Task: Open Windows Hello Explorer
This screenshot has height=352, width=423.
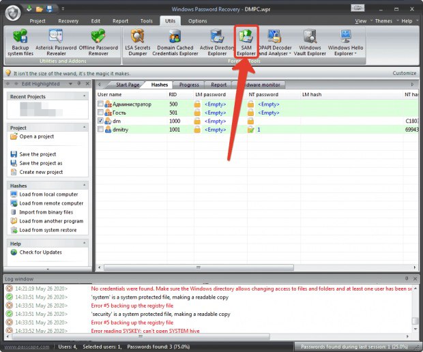Action: 345,42
